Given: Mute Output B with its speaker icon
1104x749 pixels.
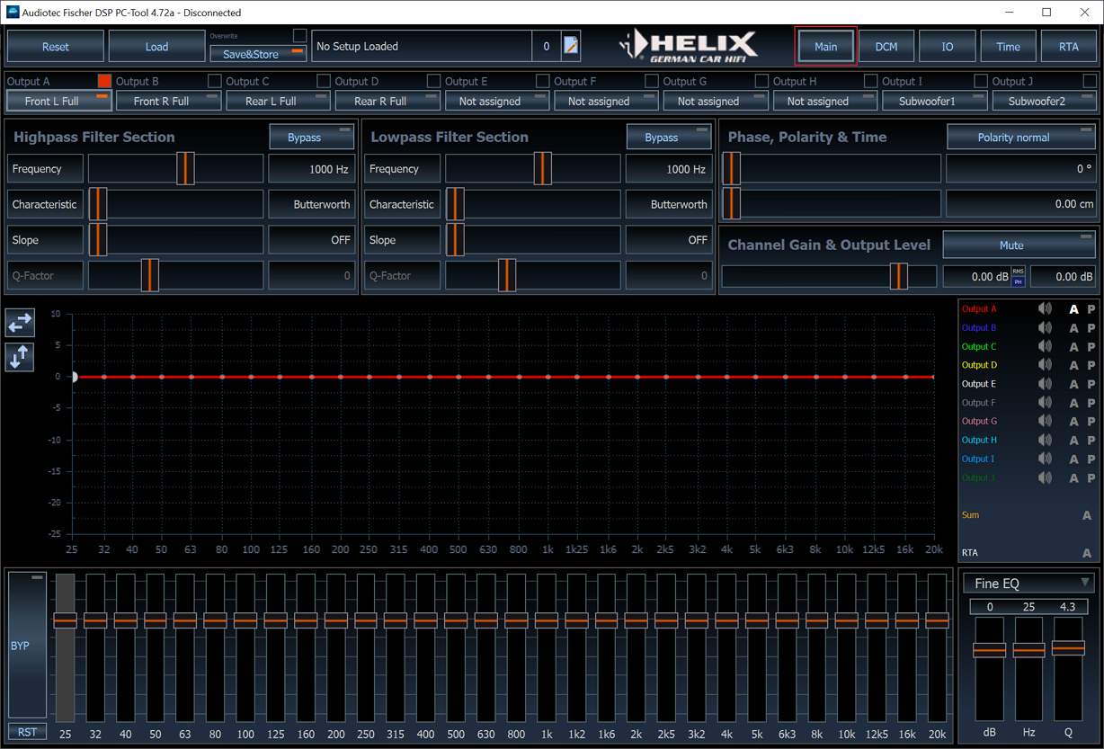Looking at the screenshot, I should [x=1045, y=327].
